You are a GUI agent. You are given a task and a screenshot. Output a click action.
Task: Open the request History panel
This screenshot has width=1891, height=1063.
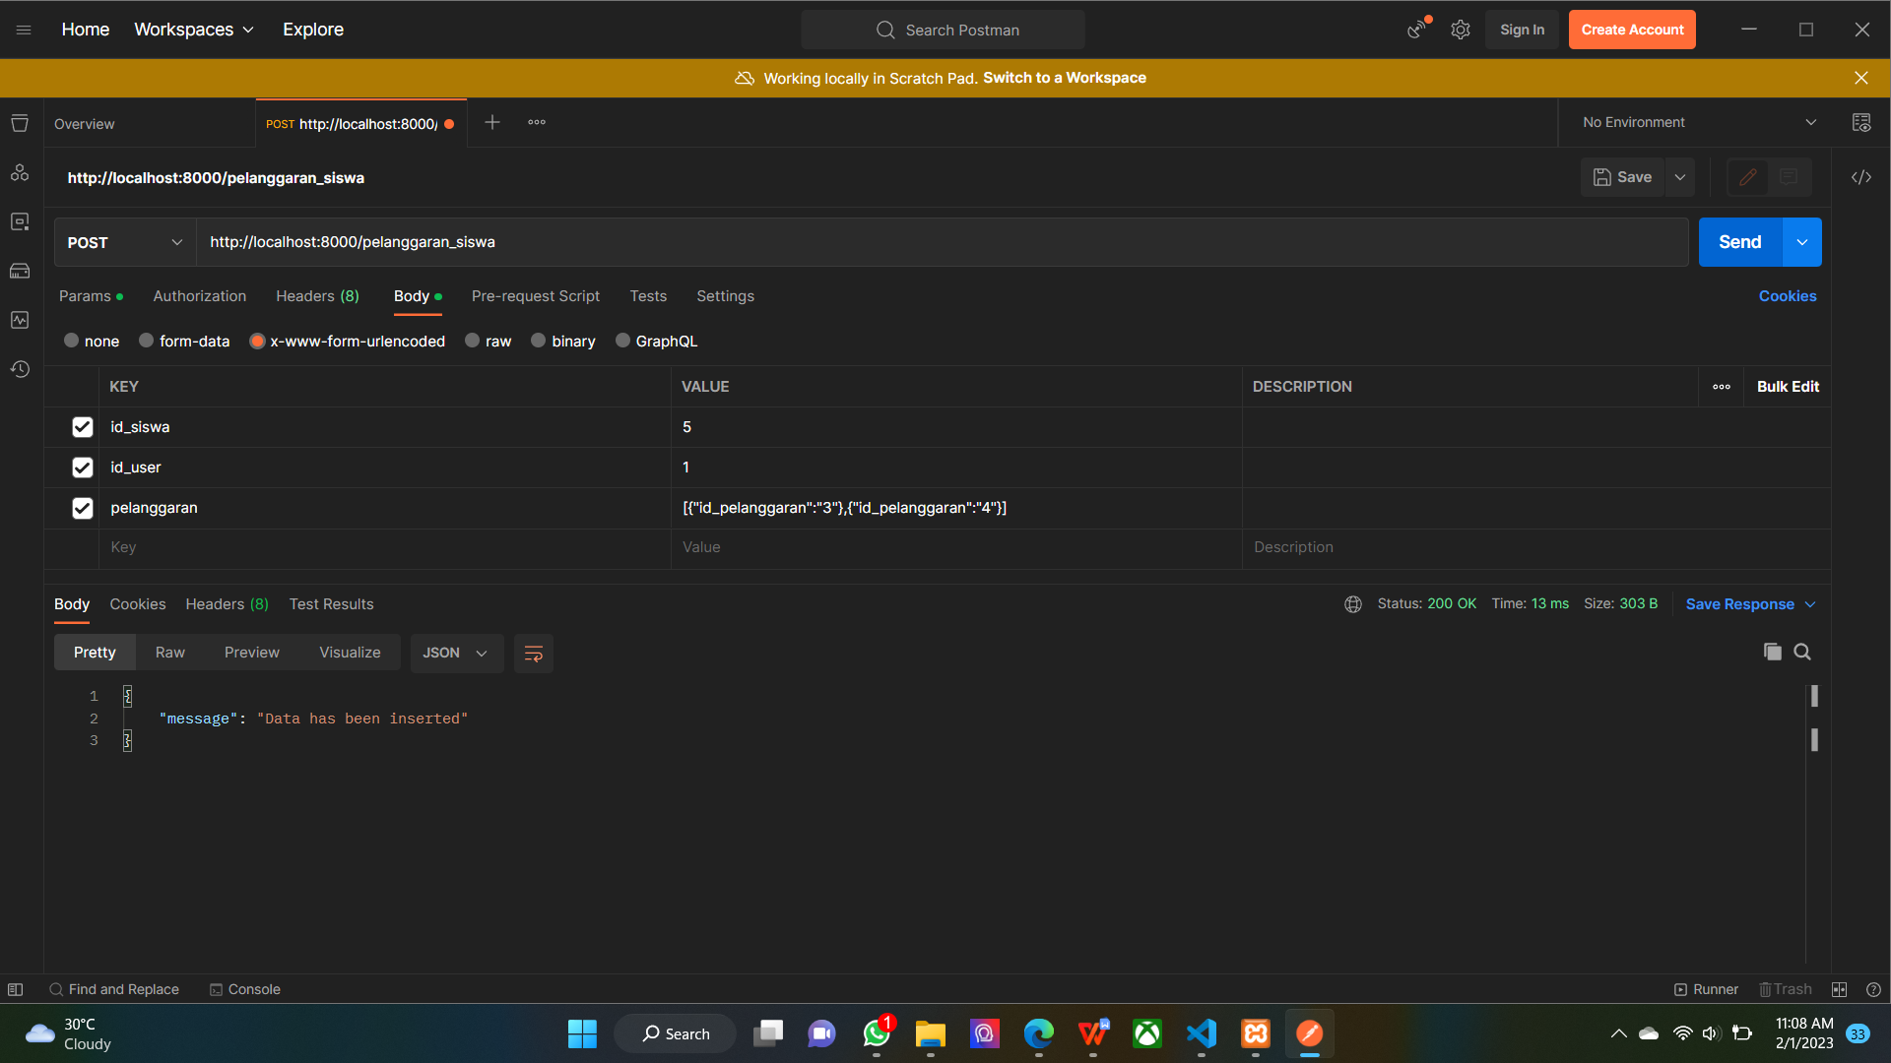[20, 369]
